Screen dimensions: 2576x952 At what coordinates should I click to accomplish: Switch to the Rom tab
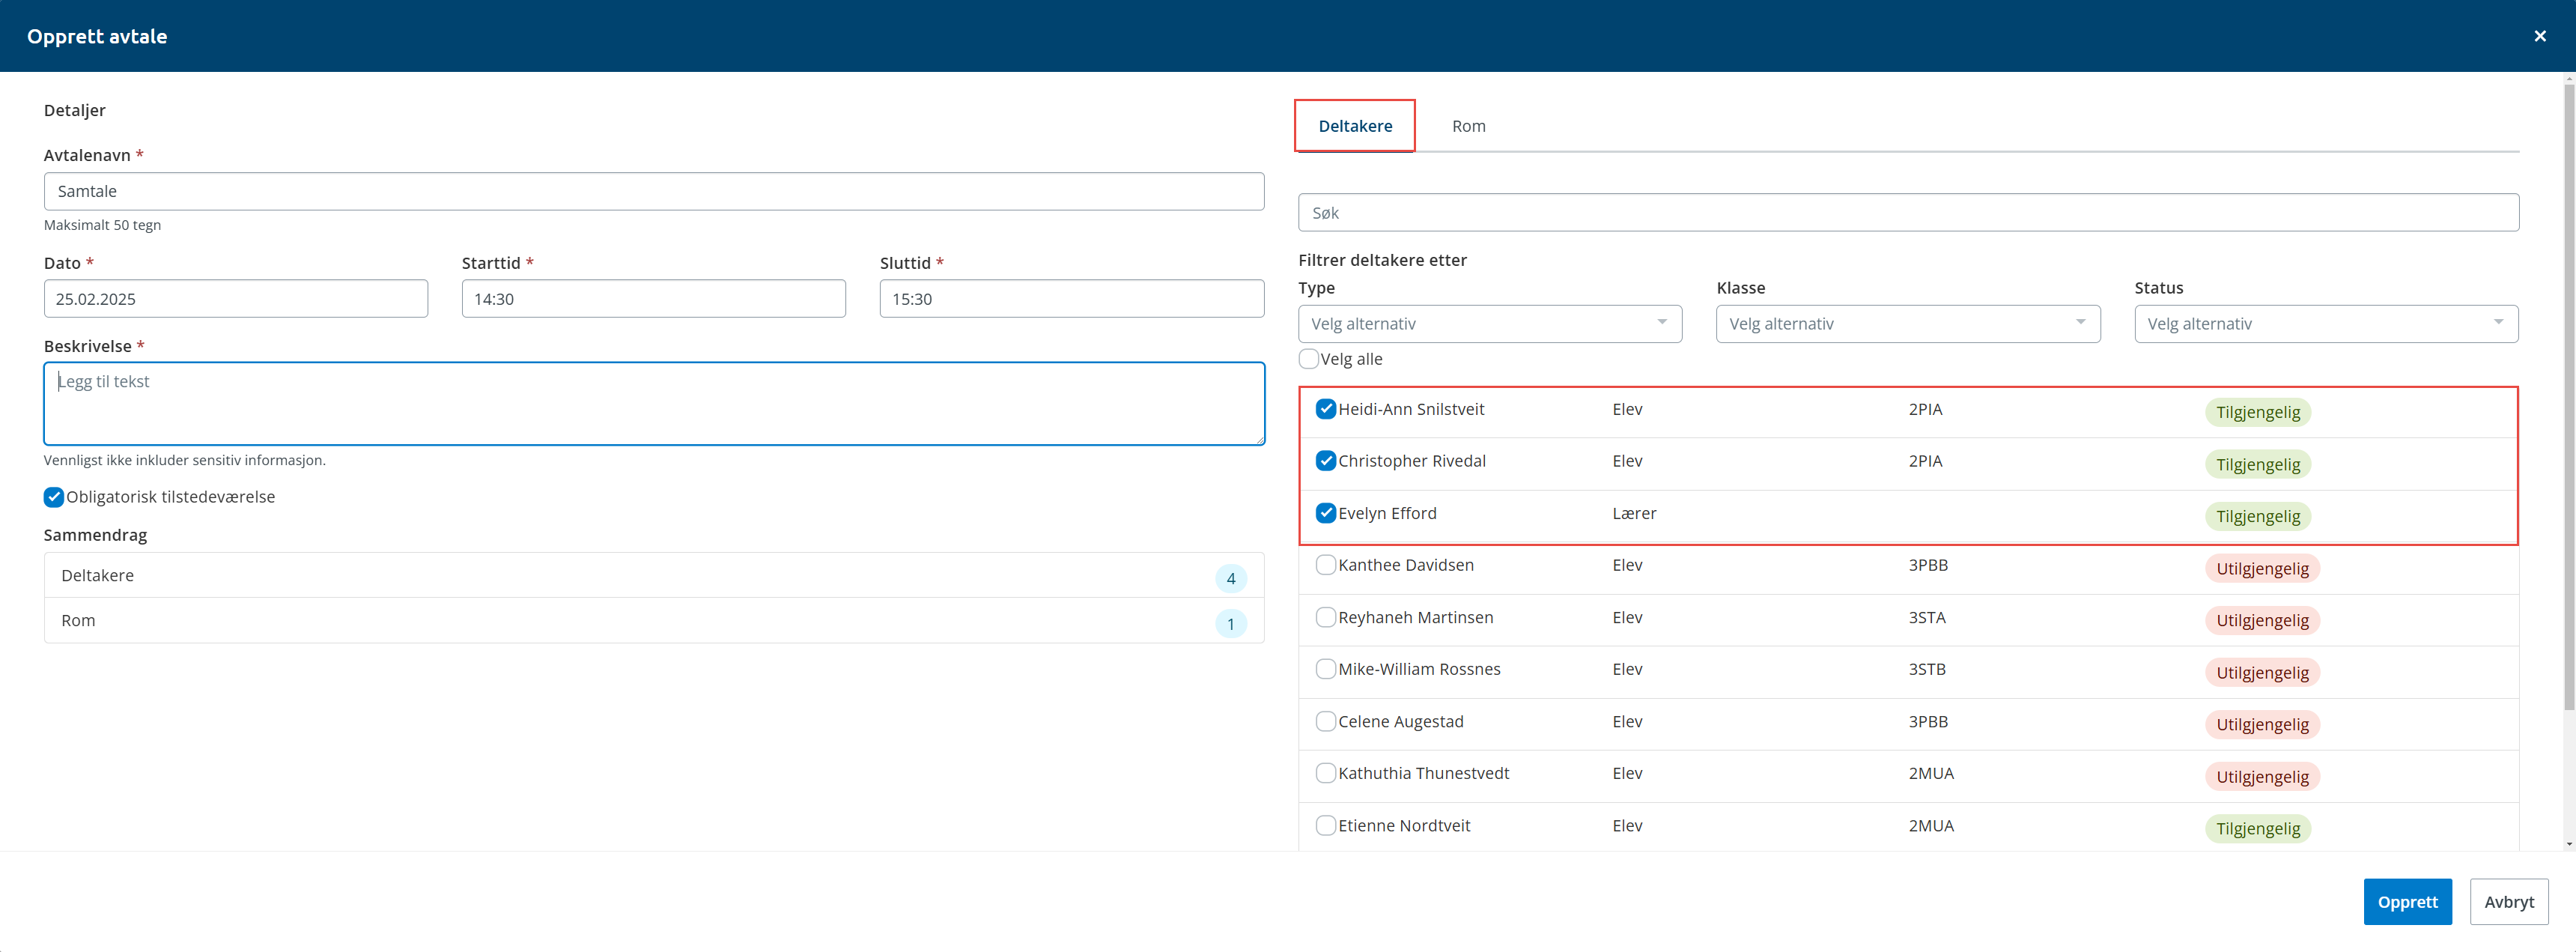[x=1468, y=126]
